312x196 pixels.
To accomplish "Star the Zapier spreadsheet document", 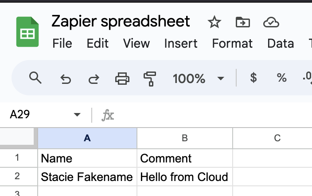I will click(x=214, y=22).
